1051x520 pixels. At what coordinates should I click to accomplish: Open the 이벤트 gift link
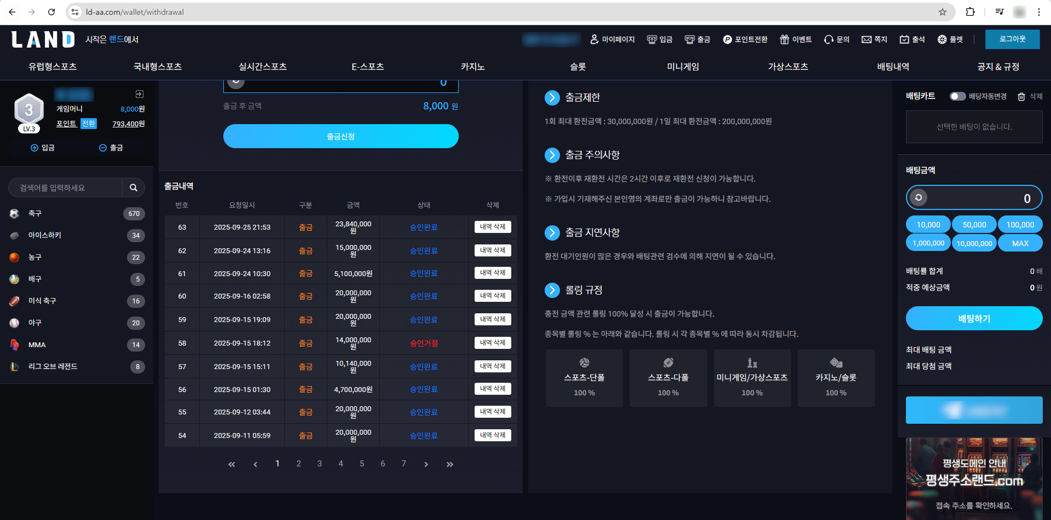(796, 39)
